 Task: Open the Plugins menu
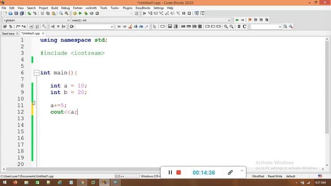pyautogui.click(x=127, y=8)
